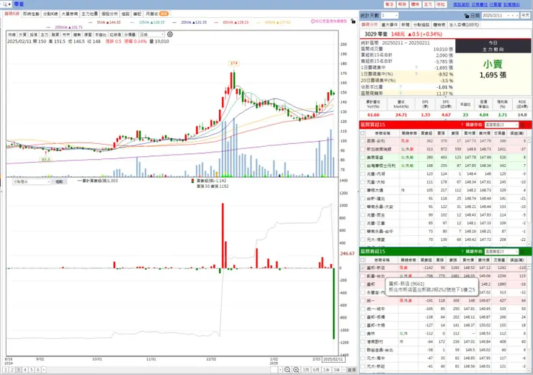Open the 新聞 tab in the right panel
This screenshot has height=375, width=533.
click(x=406, y=24)
